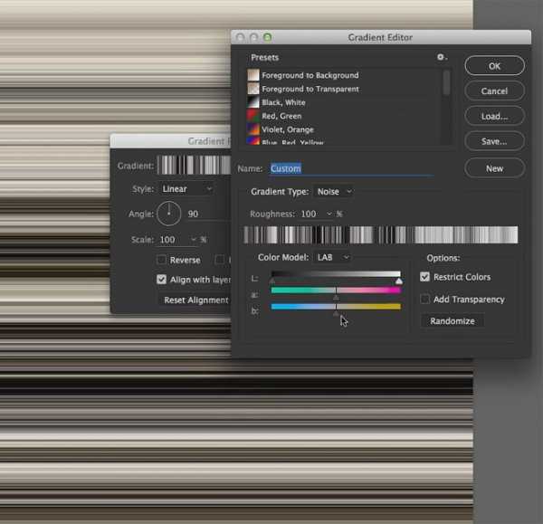Open the Style Linear dropdown
Screen dimensions: 543x524
[x=186, y=189]
